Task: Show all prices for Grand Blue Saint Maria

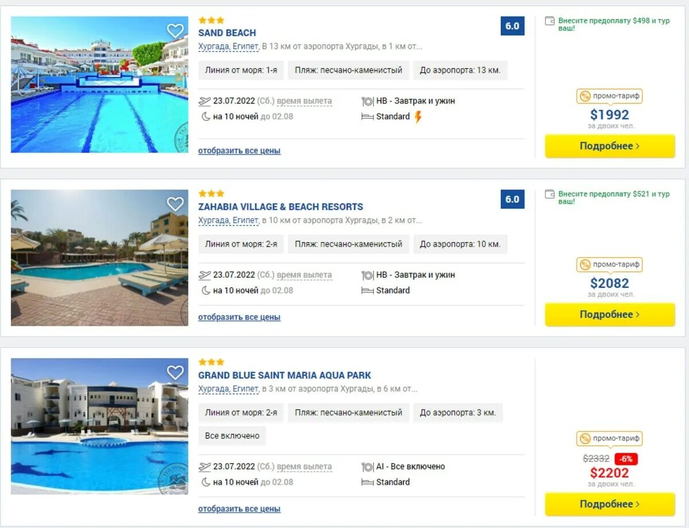Action: (x=239, y=508)
